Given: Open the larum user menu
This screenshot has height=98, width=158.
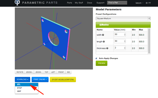Looking at the screenshot, I should point(139,3).
